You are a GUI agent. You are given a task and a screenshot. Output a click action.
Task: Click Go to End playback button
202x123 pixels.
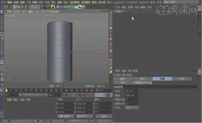click(83, 95)
